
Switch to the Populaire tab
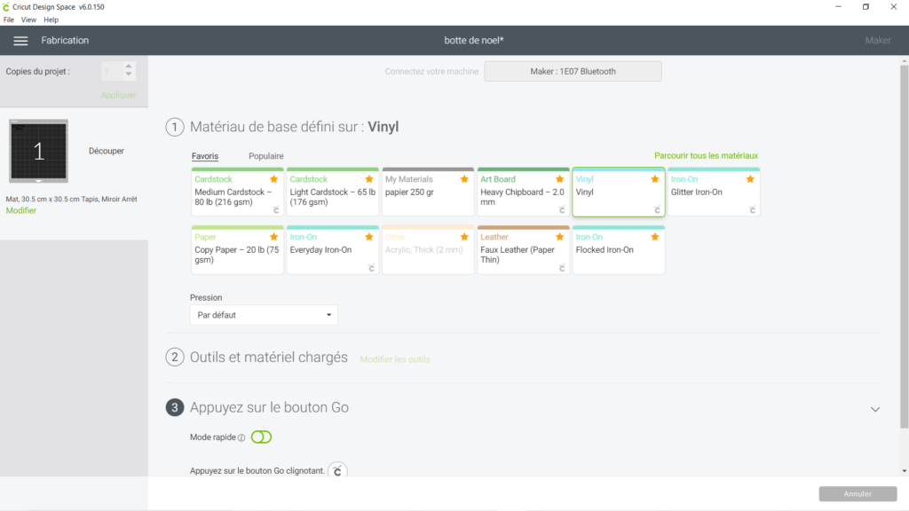(x=266, y=156)
